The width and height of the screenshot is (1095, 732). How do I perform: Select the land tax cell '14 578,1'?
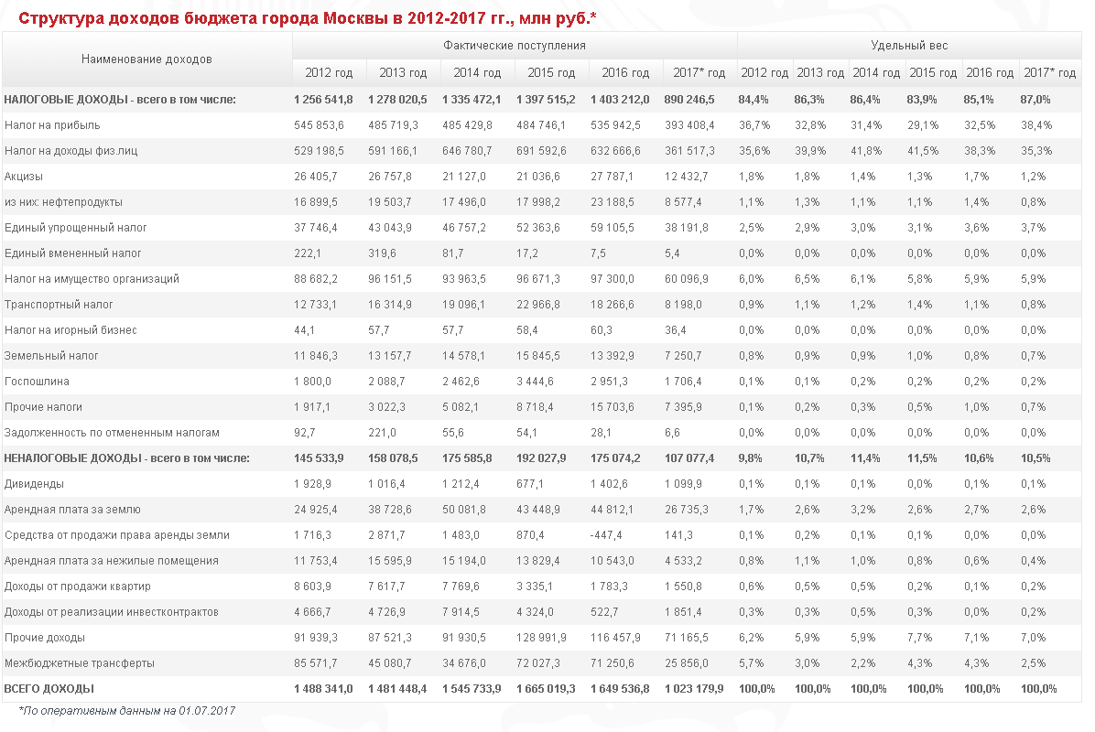[x=463, y=356]
